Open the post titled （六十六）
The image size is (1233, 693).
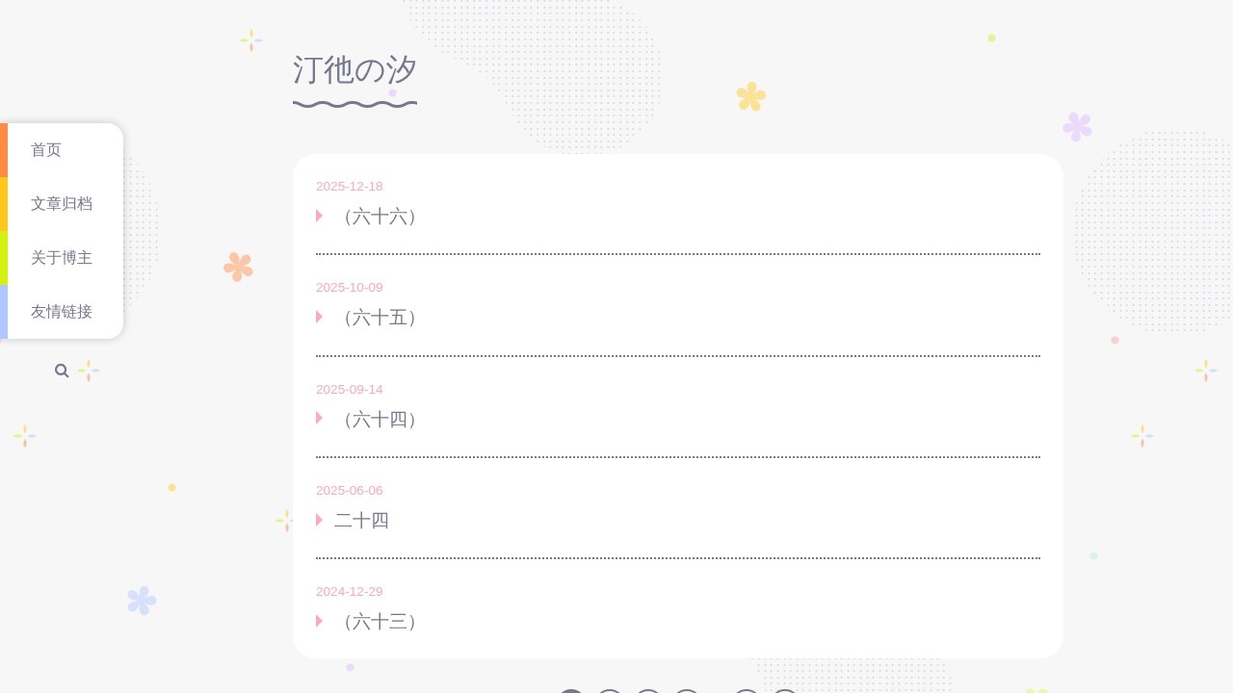[x=380, y=217]
